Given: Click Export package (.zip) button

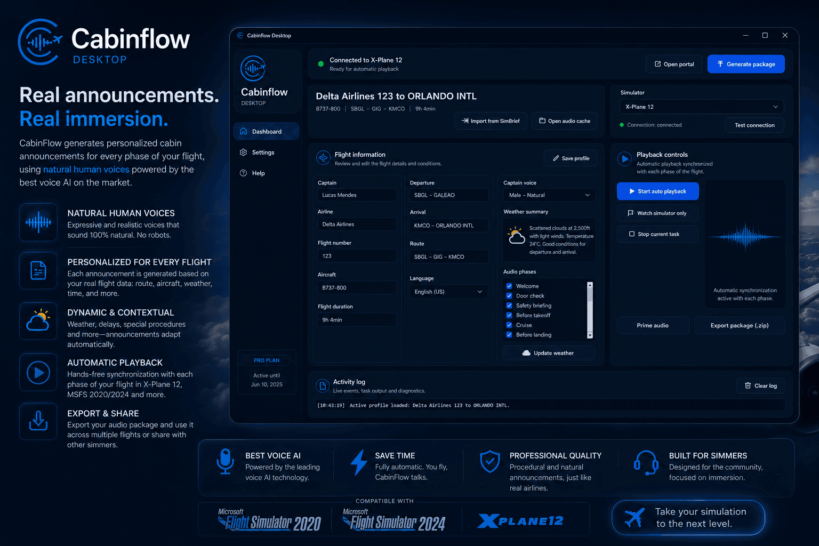Looking at the screenshot, I should tap(740, 325).
